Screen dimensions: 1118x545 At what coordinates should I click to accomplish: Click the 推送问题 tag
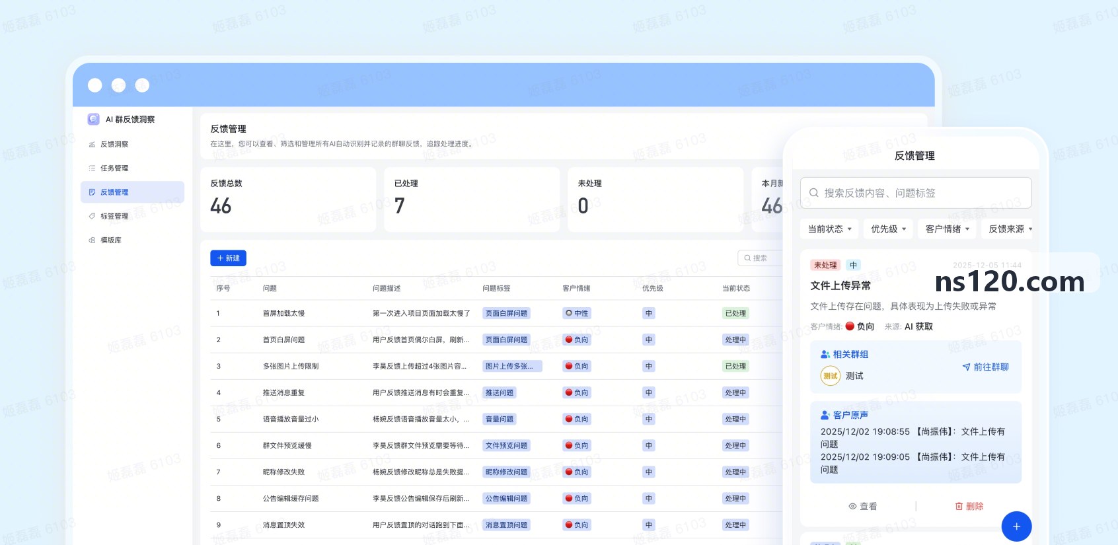tap(500, 393)
